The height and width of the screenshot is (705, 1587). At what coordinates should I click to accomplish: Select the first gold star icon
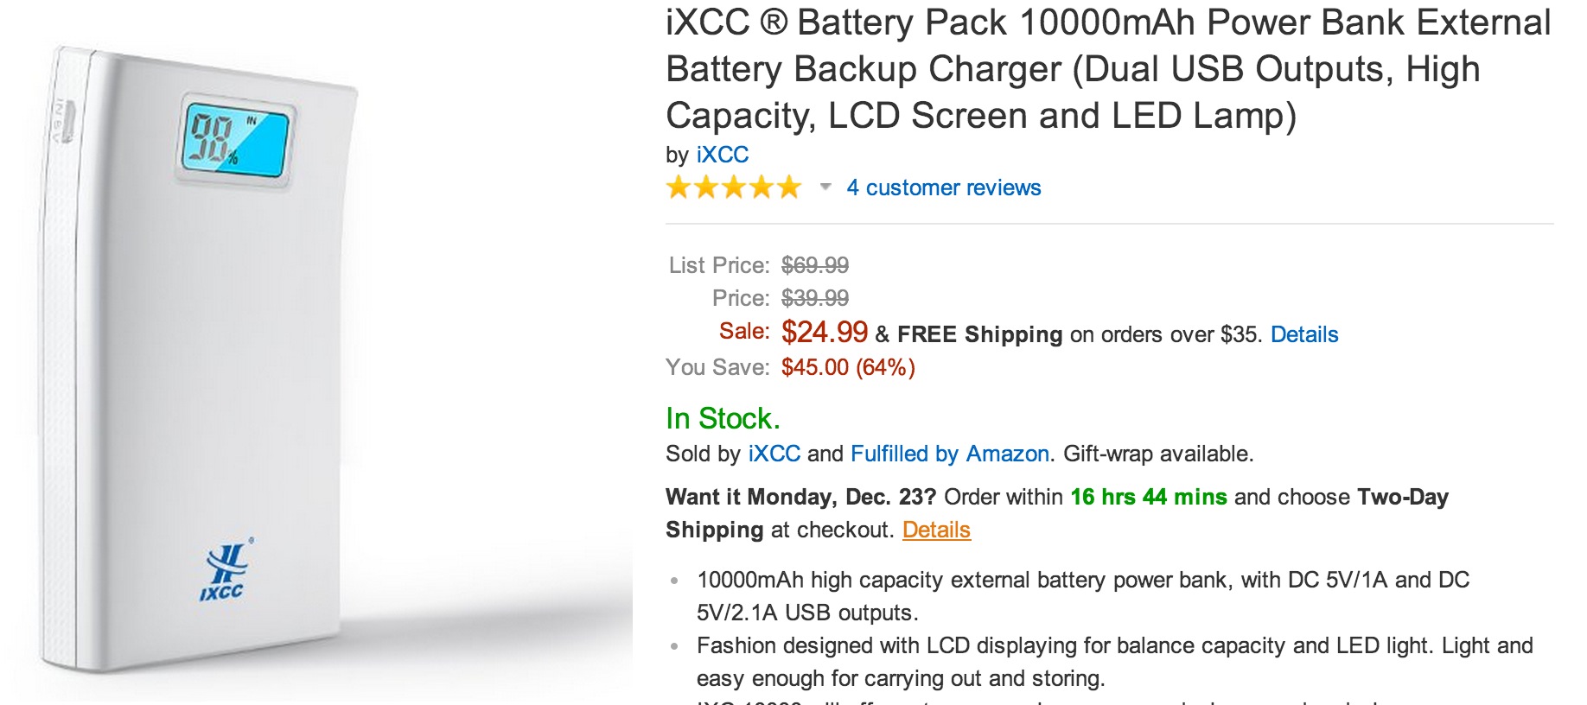(676, 186)
